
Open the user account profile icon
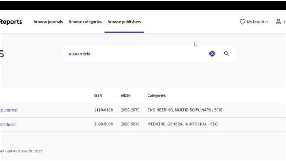tap(278, 22)
